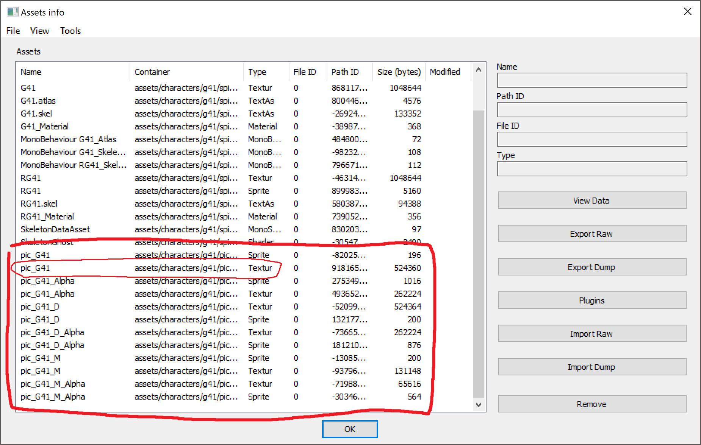Screen dimensions: 701x445
Task: Click the Type column header
Action: click(265, 72)
